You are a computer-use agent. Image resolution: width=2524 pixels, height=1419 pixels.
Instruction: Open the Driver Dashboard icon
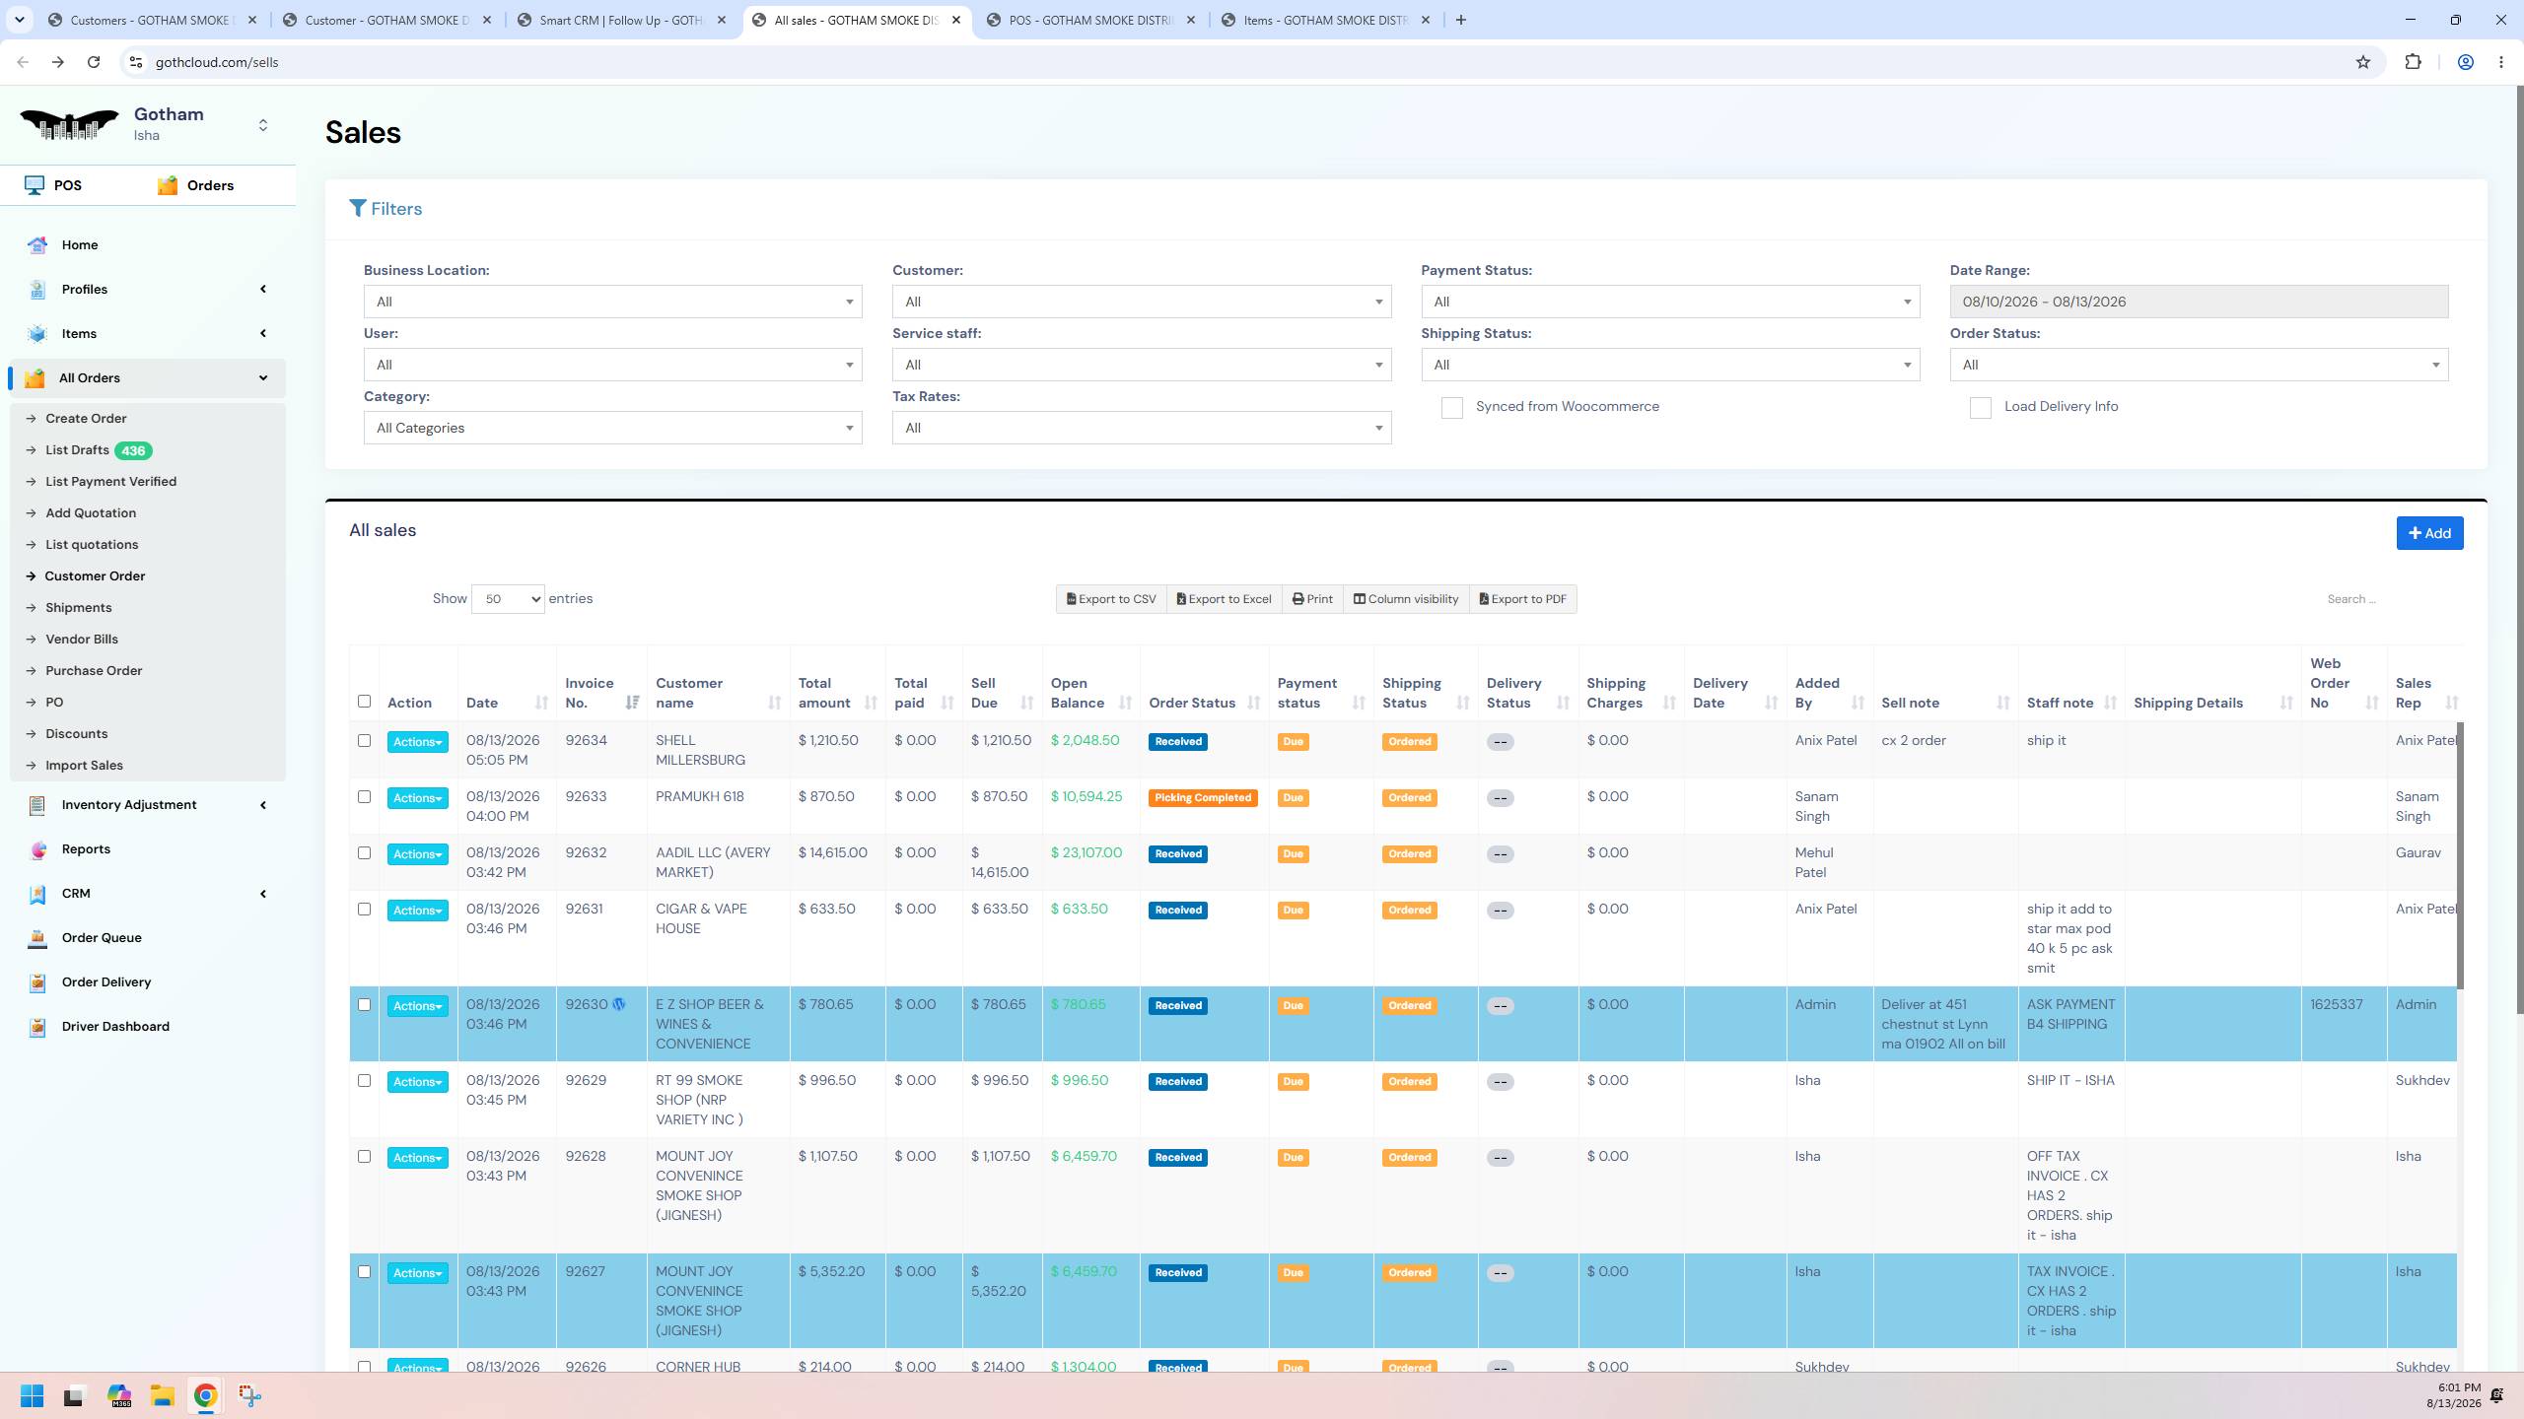37,1027
